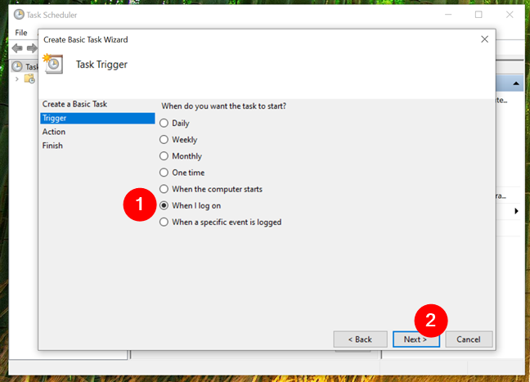
Task: Select the Task Scheduler Library folder icon
Action: click(x=29, y=79)
